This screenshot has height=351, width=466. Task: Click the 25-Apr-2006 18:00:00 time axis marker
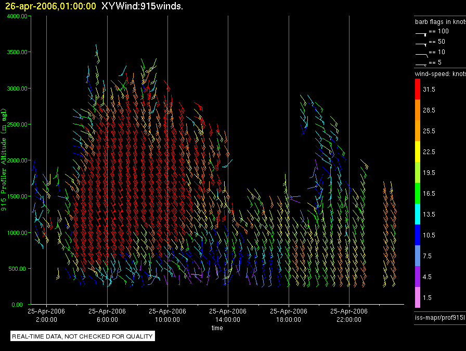tap(288, 315)
